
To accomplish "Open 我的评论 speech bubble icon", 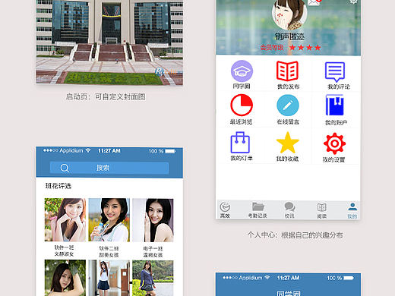I will click(x=335, y=72).
